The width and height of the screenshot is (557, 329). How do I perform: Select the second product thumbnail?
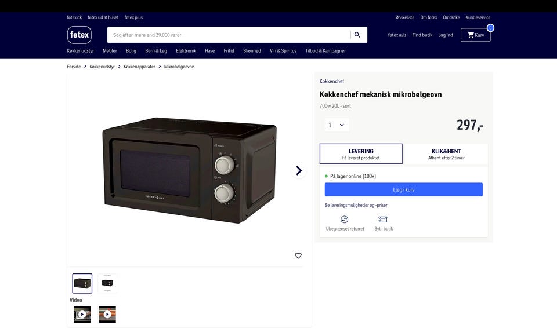click(x=107, y=283)
